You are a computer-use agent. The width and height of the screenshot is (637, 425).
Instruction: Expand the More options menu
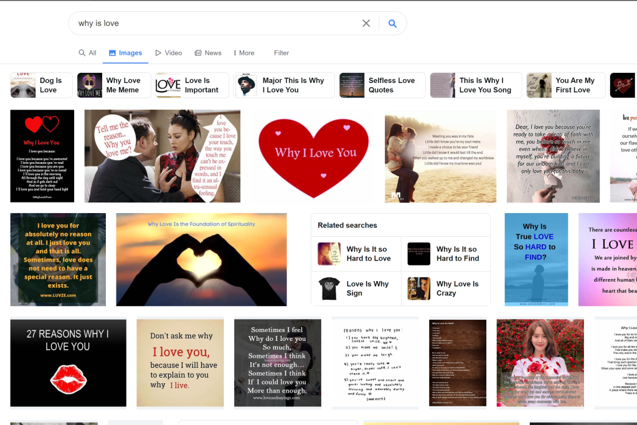(x=243, y=53)
